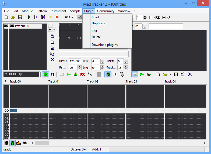Image resolution: width=211 pixels, height=154 pixels.
Task: Select Download plugins in Plugin menu
Action: tap(107, 45)
